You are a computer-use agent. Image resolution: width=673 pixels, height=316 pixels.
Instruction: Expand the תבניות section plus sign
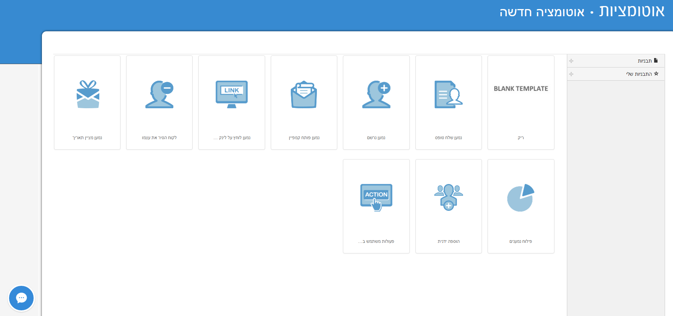coord(571,61)
